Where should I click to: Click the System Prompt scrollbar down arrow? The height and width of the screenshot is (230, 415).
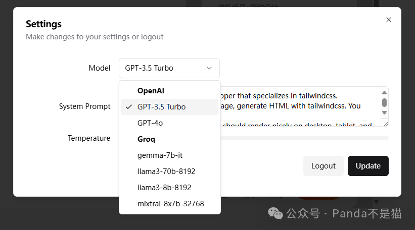(x=384, y=113)
